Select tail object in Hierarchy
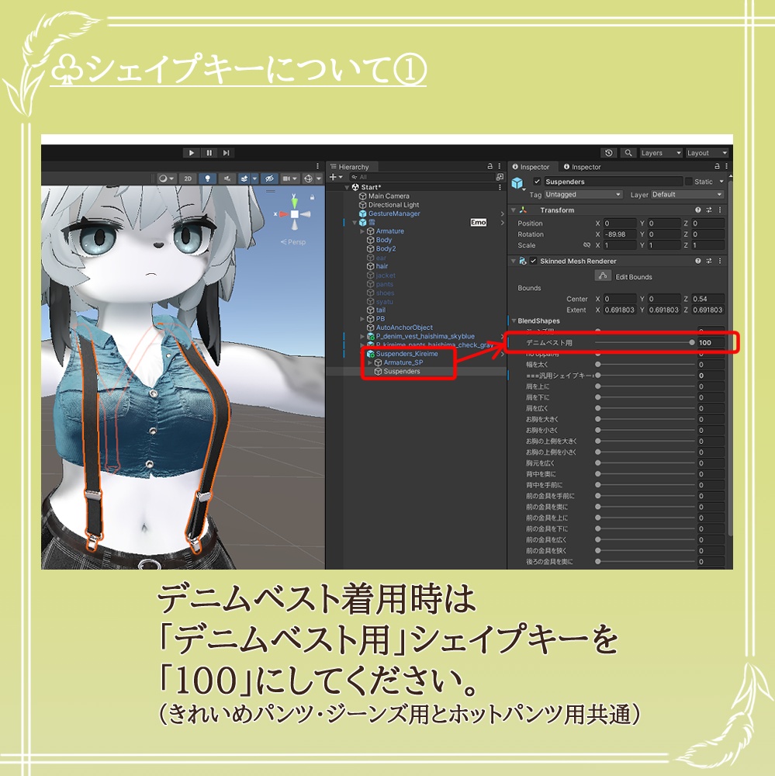The image size is (775, 776). tap(376, 310)
